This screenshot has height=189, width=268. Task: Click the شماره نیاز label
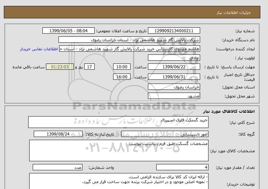pos(245,31)
